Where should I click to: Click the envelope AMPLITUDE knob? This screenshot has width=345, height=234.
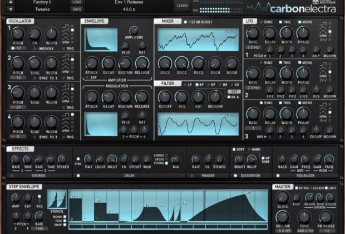134,31
